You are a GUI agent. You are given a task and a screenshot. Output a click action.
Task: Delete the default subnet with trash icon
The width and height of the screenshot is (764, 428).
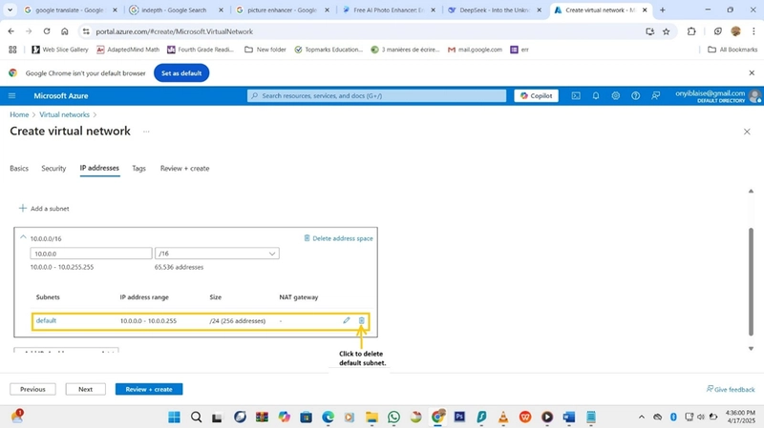click(362, 320)
